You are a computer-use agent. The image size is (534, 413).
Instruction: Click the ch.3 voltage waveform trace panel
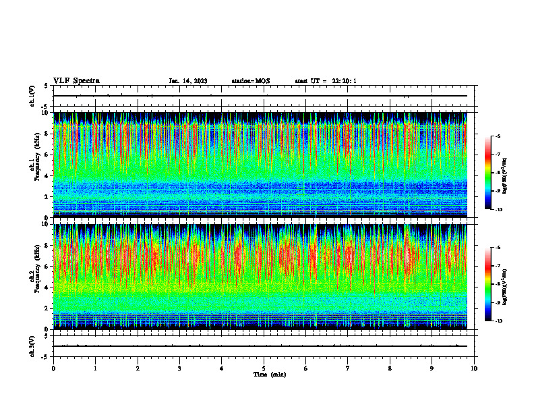tap(264, 346)
